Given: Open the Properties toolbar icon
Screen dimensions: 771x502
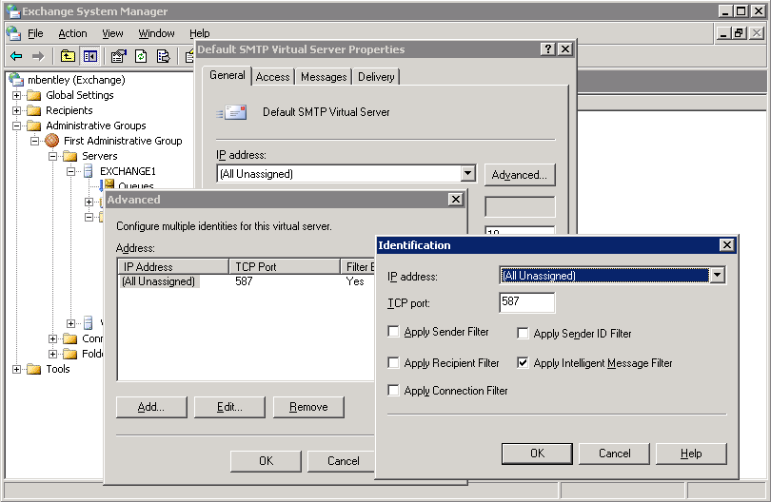Looking at the screenshot, I should [x=118, y=56].
